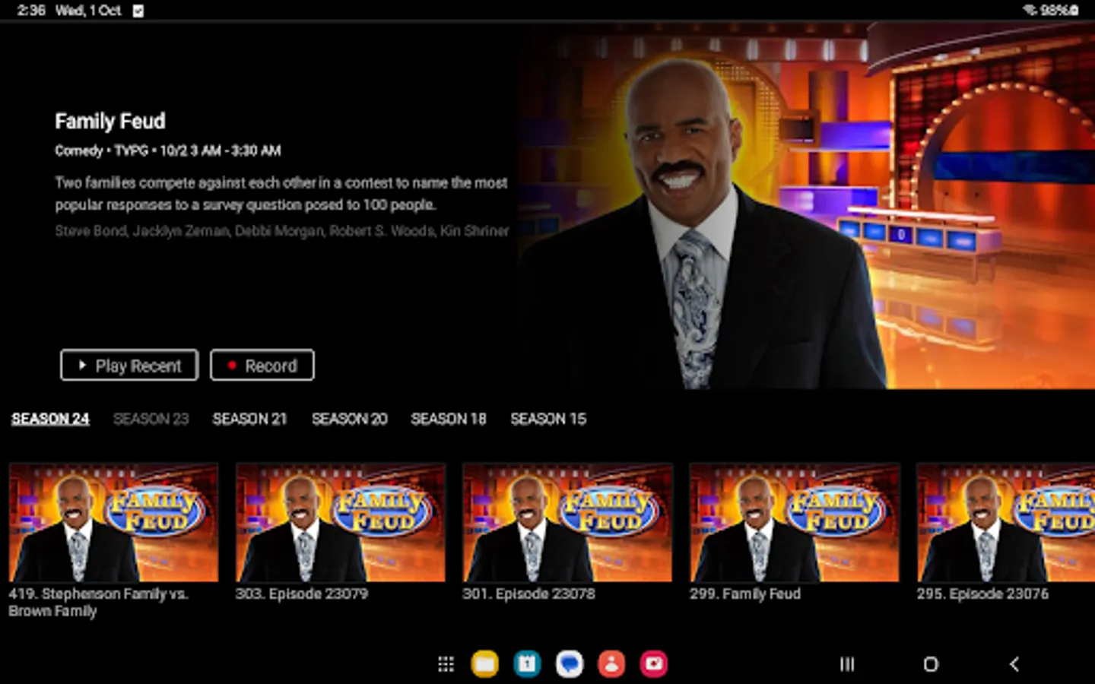The height and width of the screenshot is (684, 1095).
Task: Tap the '301. Episode 23078' caption
Action: 528,594
